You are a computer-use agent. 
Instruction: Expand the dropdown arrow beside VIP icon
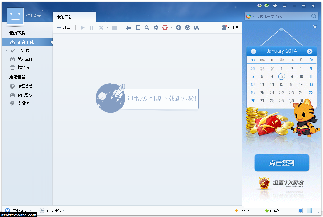[171, 27]
